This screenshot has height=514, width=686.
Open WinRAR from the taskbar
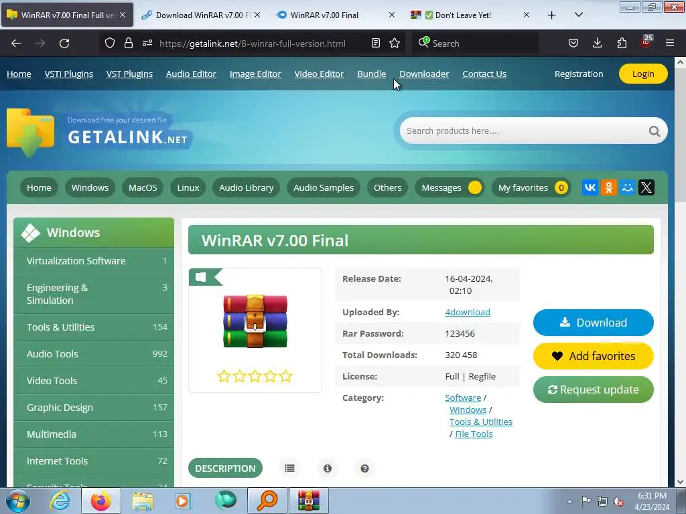(x=308, y=501)
